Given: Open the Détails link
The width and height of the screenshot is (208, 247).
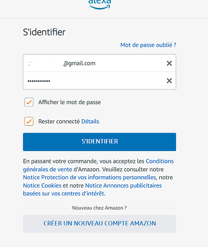Looking at the screenshot, I should [90, 121].
